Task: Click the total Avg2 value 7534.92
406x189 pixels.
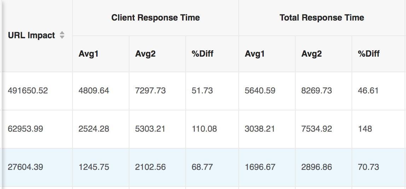Action: coord(317,129)
